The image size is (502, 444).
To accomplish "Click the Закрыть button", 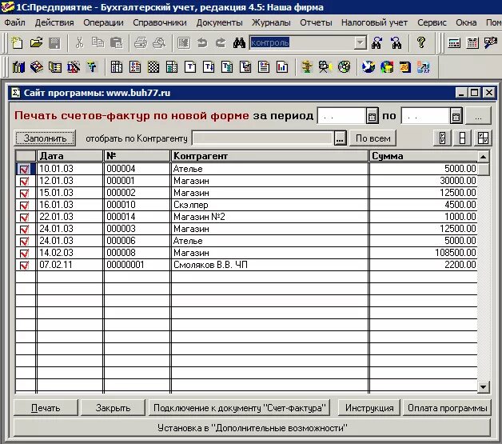I will [x=113, y=408].
